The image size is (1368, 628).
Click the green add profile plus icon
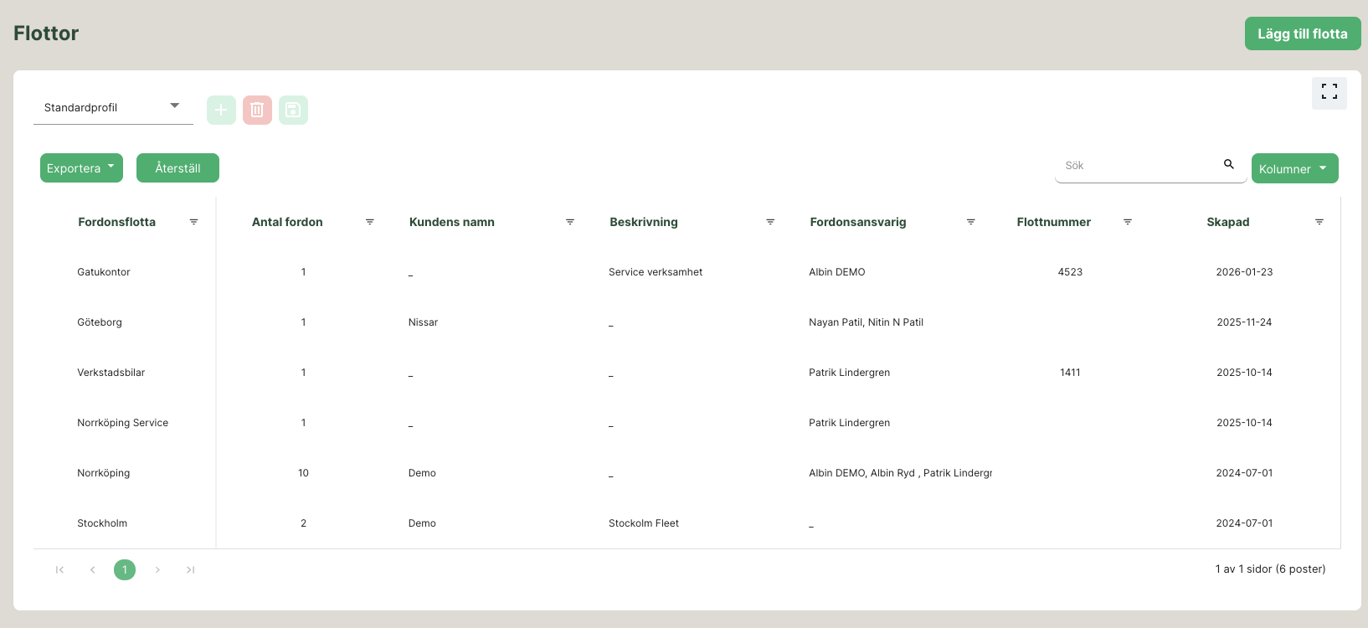point(221,110)
